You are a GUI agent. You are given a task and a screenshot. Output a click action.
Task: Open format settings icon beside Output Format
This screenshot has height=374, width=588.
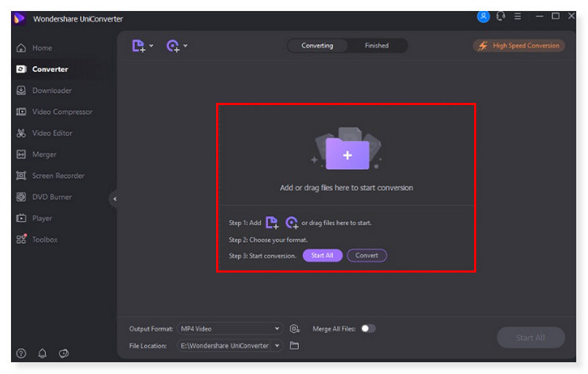tap(294, 328)
